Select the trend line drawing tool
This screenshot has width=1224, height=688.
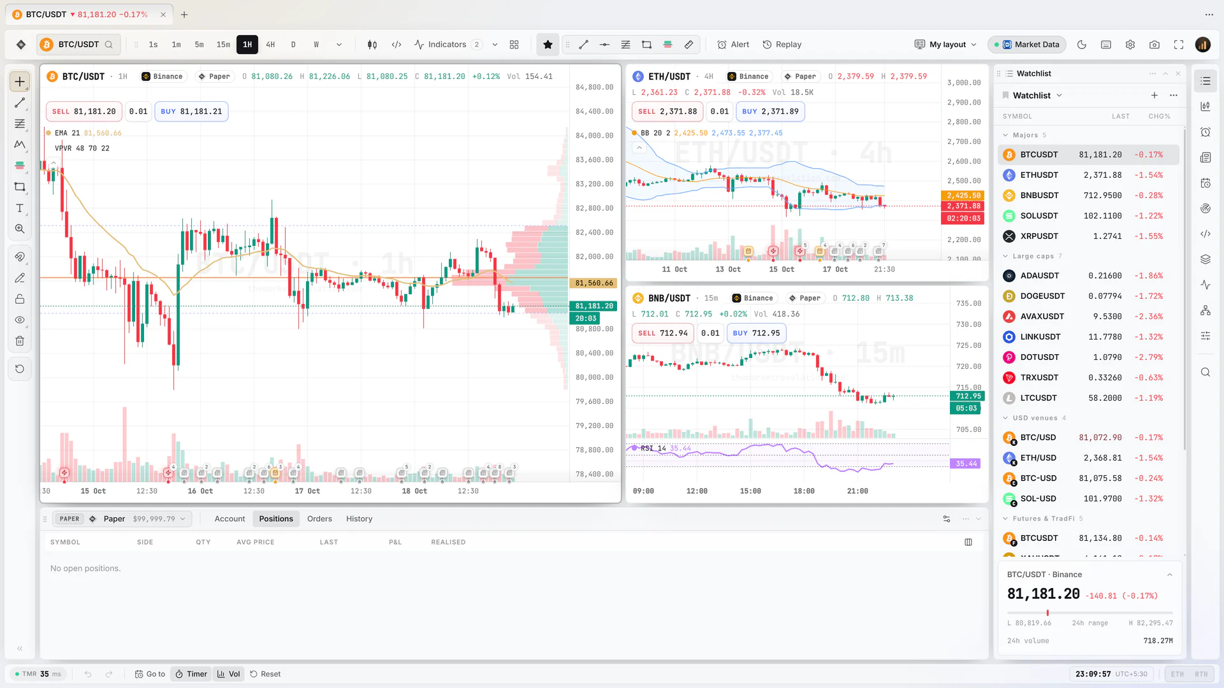pos(20,103)
